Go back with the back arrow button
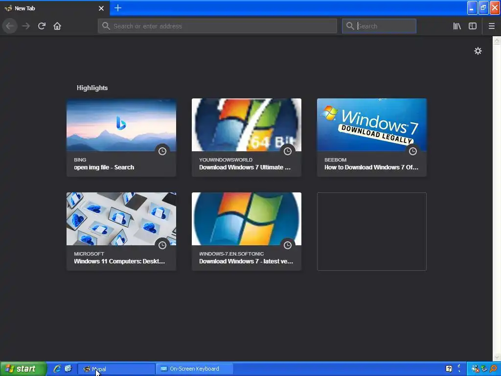Screen dimensions: 501x376 10,26
